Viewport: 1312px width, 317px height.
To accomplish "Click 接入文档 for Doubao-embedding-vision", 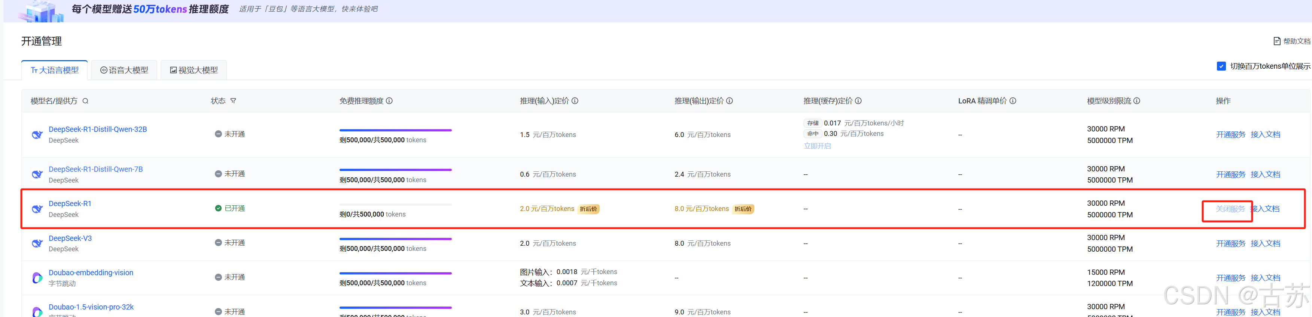I will [1265, 278].
